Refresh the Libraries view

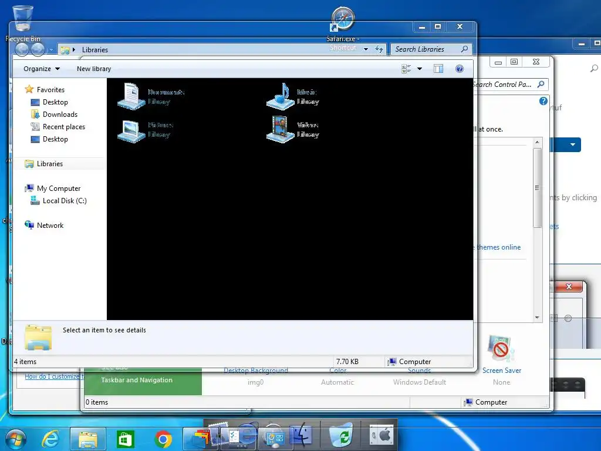(x=379, y=49)
